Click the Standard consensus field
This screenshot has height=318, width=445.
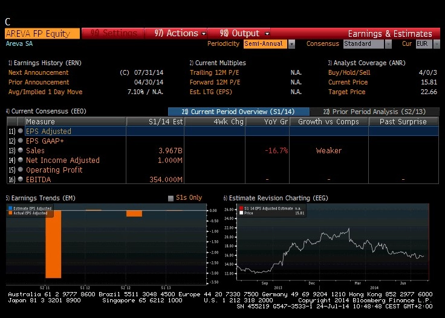(x=364, y=44)
